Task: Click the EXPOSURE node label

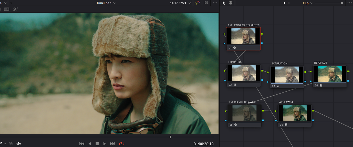Action: [235, 62]
